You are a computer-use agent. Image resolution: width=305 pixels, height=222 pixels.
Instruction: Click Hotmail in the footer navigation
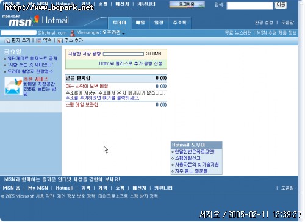(65, 188)
